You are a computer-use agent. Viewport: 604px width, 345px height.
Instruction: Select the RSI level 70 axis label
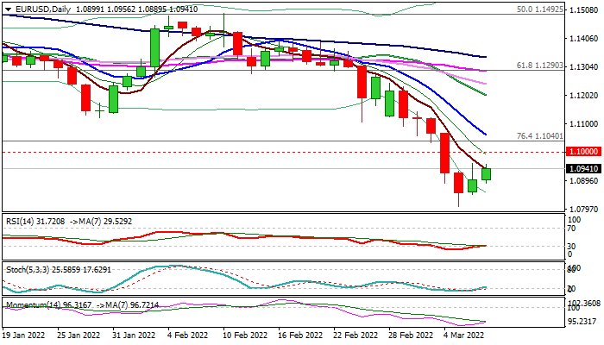pyautogui.click(x=570, y=228)
